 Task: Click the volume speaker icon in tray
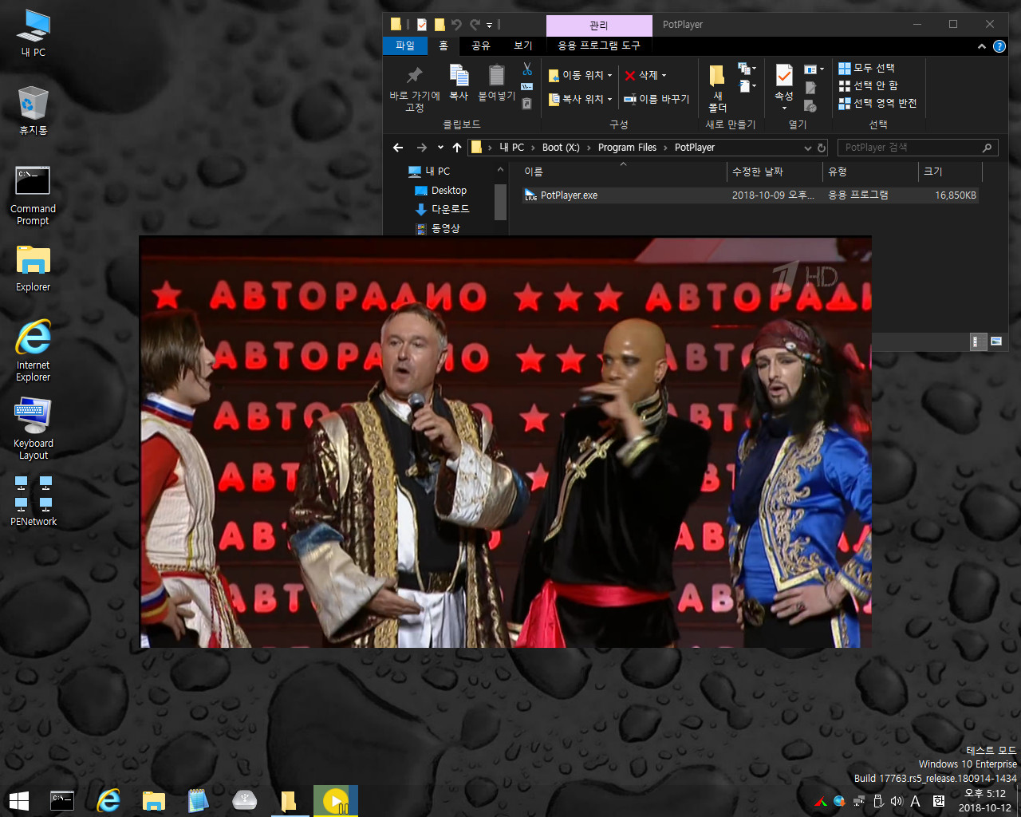click(897, 801)
